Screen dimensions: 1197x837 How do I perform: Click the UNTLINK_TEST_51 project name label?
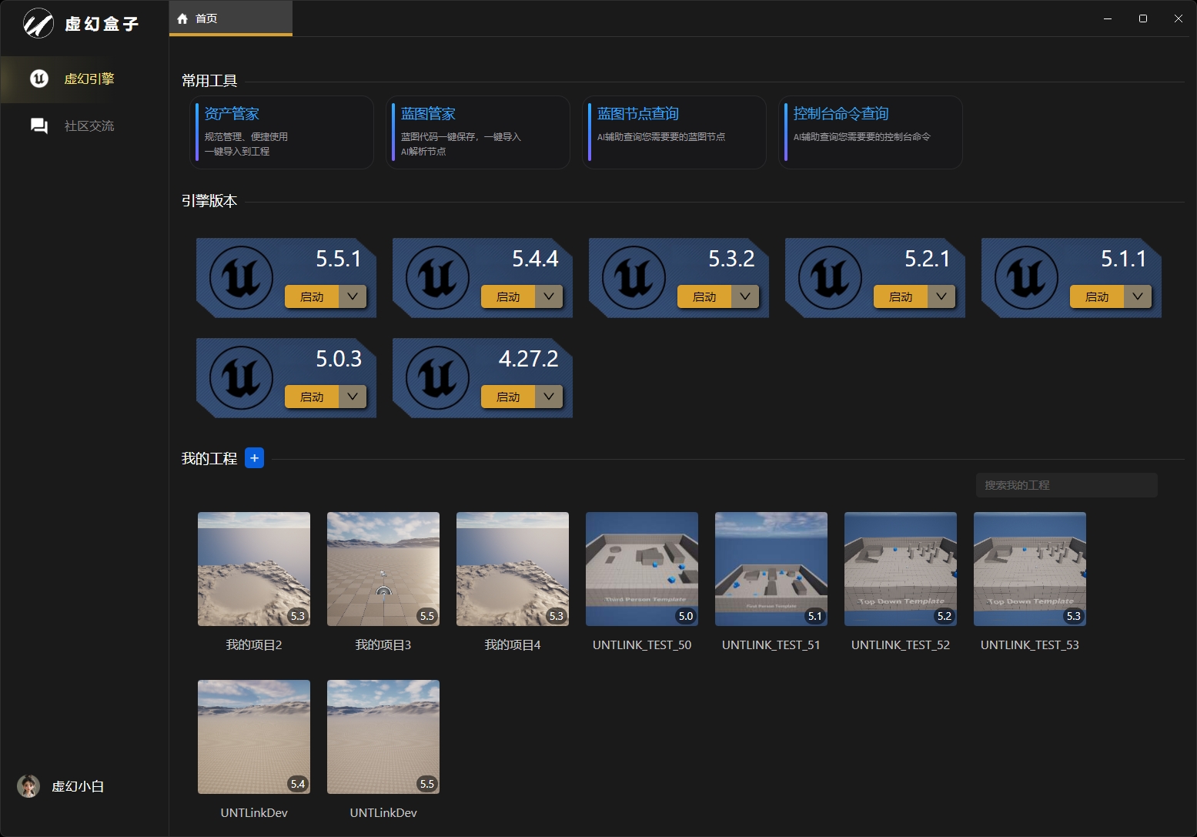pyautogui.click(x=771, y=645)
